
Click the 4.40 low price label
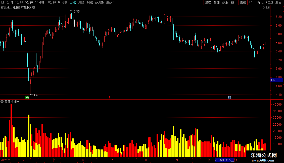click(36, 95)
